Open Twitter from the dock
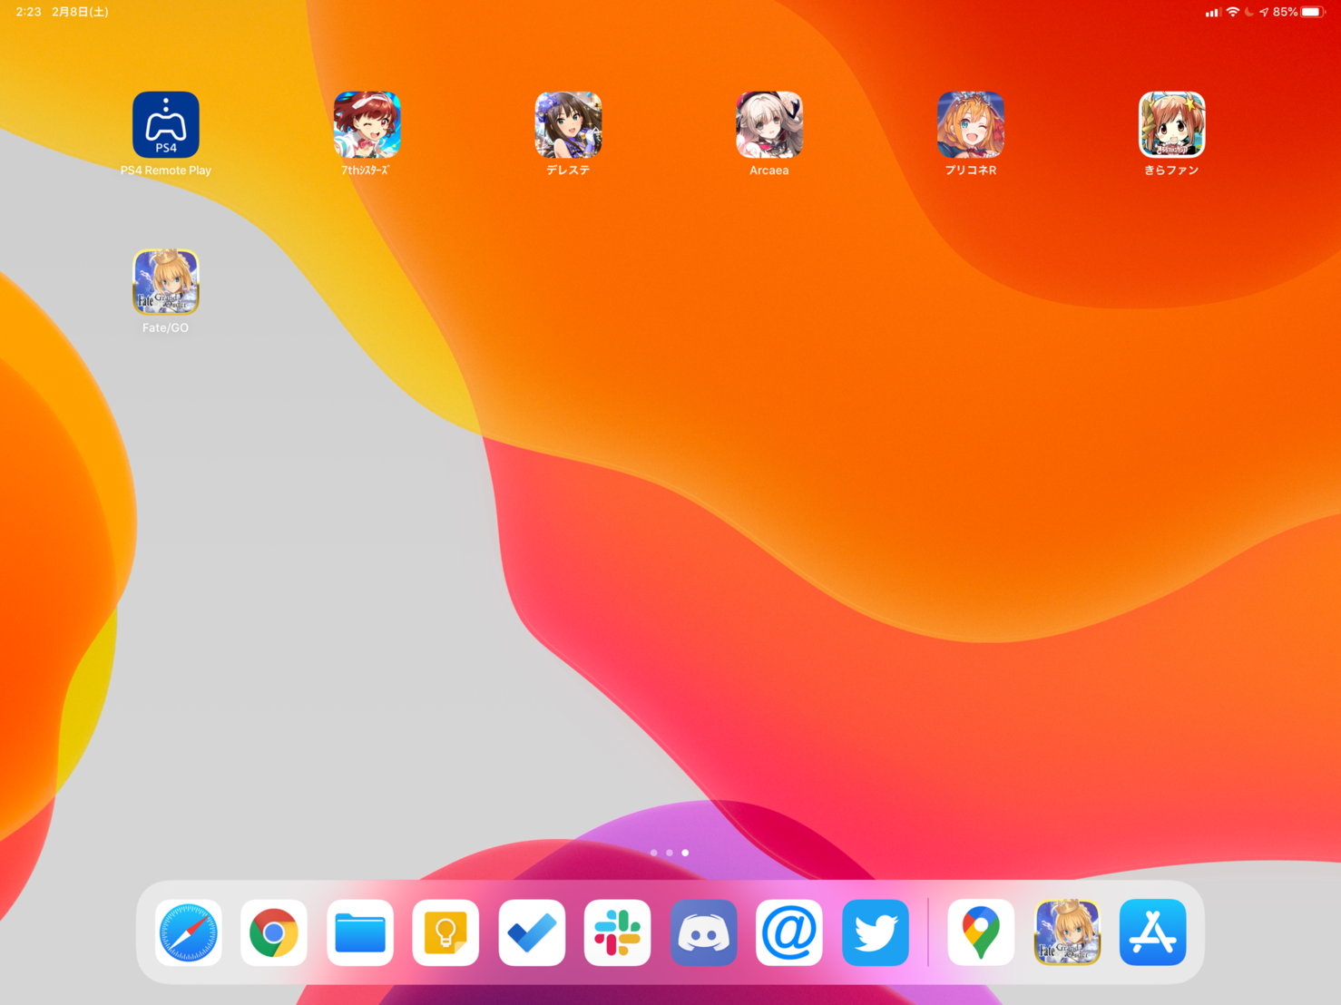 click(x=875, y=932)
